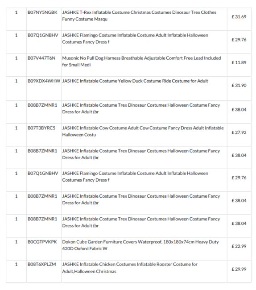Click the B0CGTPVKPK product code
Viewport: 256px width, 290px height.
(42, 242)
